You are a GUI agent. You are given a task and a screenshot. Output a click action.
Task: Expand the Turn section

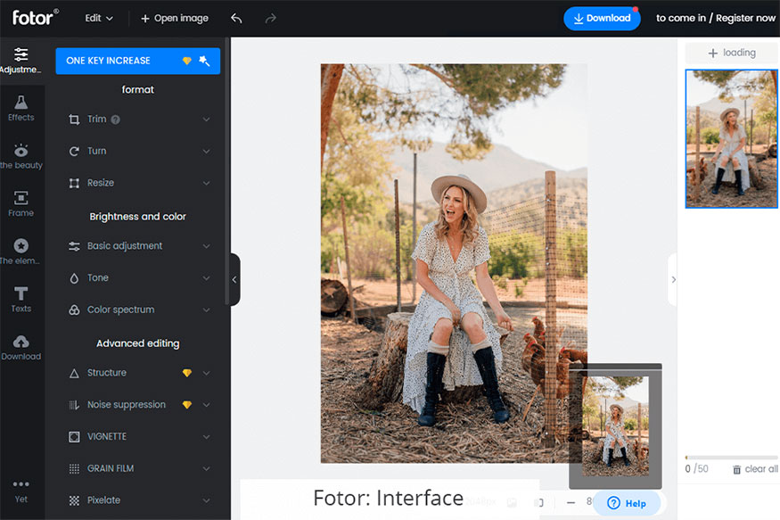pyautogui.click(x=206, y=152)
